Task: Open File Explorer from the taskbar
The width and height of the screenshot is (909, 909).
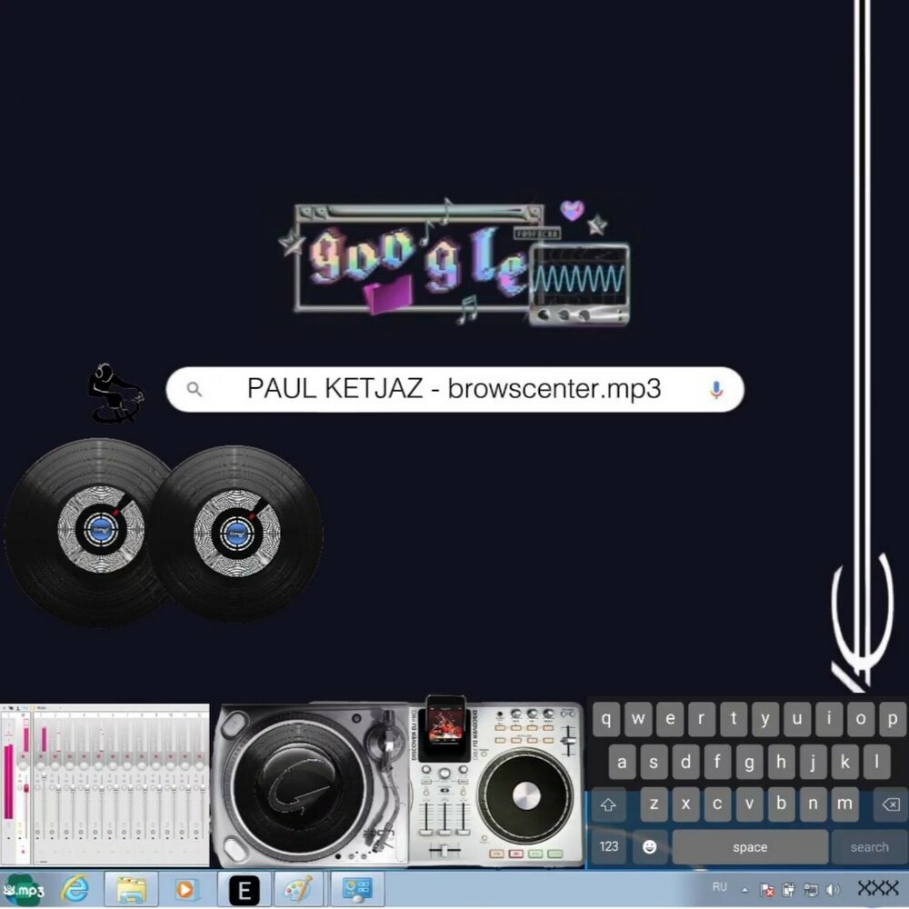Action: [133, 891]
